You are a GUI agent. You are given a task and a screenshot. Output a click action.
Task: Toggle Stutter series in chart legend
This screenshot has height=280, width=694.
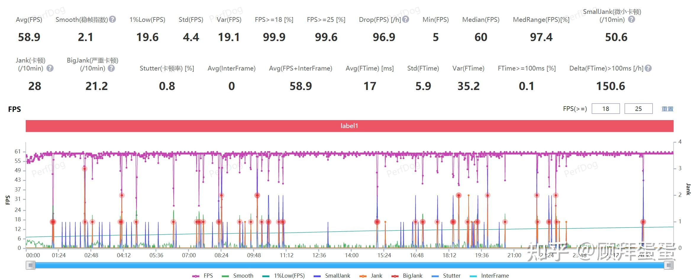[446, 276]
